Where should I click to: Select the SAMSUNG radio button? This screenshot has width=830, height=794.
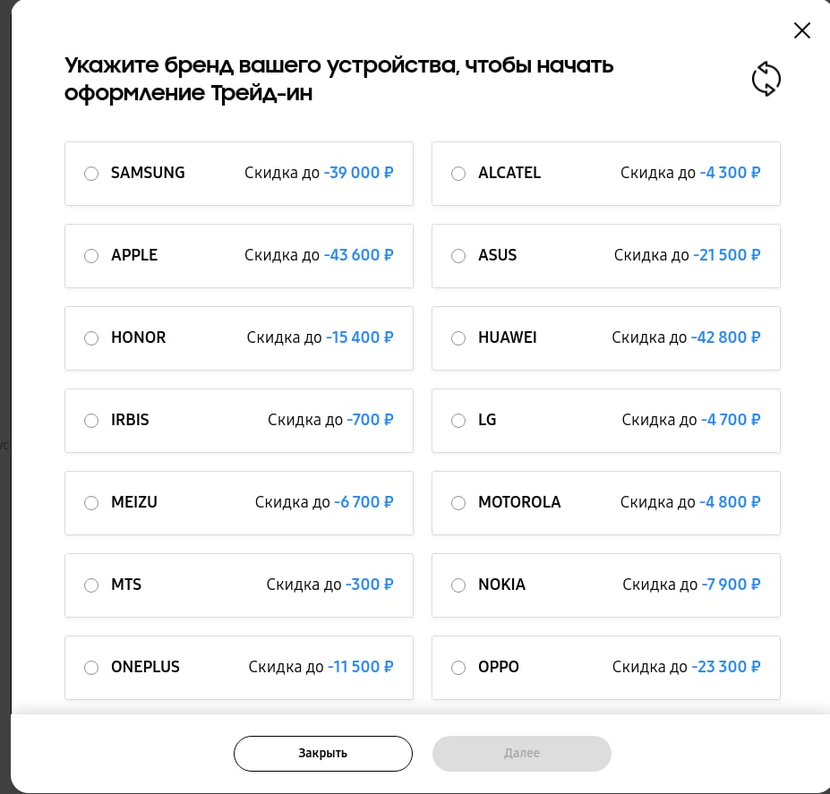pyautogui.click(x=91, y=174)
